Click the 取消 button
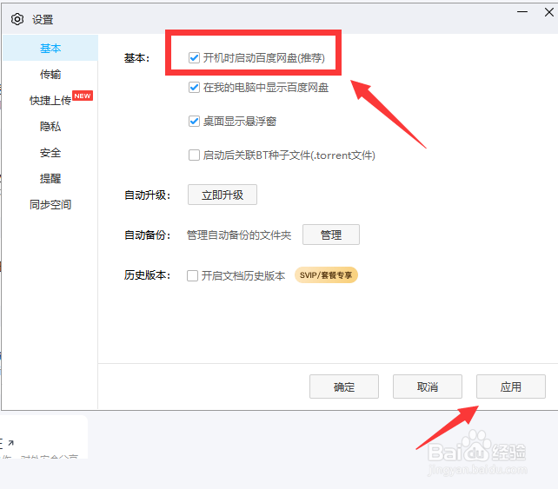 428,387
